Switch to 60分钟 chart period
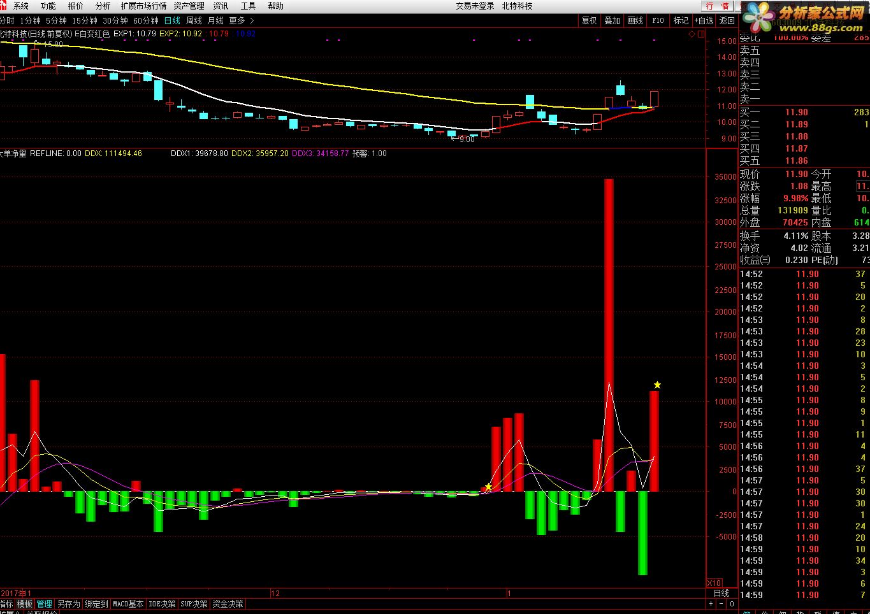Viewport: 870px width, 614px height. [146, 20]
